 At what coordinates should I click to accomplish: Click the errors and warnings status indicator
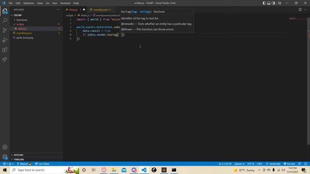point(8,164)
